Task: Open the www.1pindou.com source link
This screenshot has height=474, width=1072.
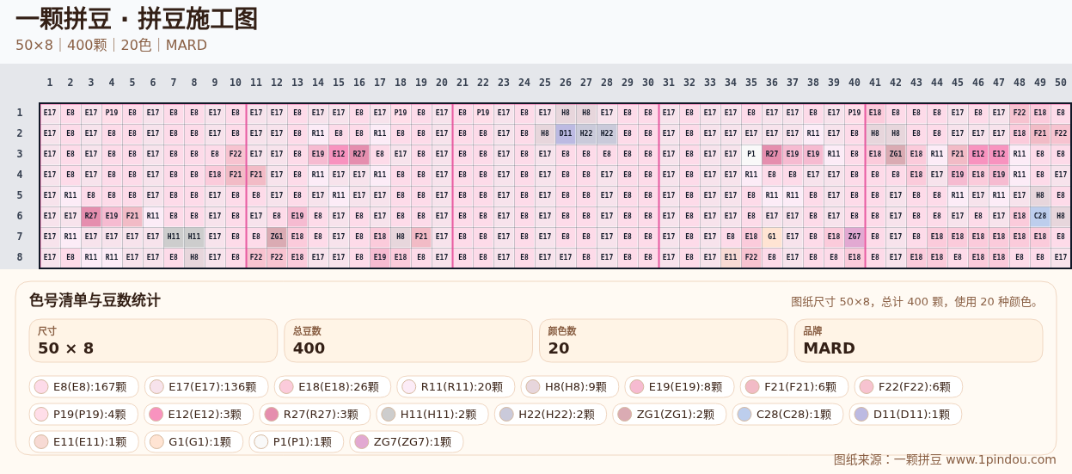Action: coord(1001,459)
